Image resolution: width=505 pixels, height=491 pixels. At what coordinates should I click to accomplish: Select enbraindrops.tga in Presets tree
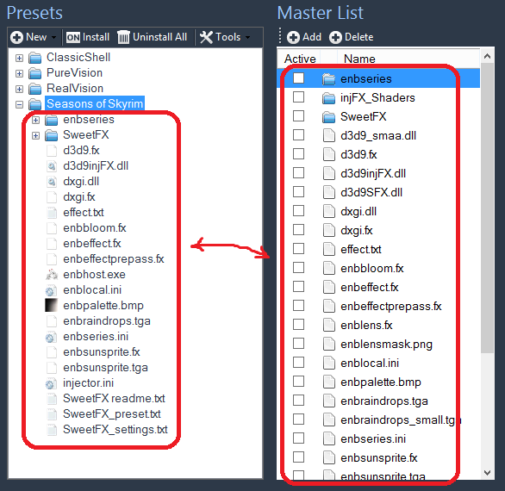(x=107, y=321)
